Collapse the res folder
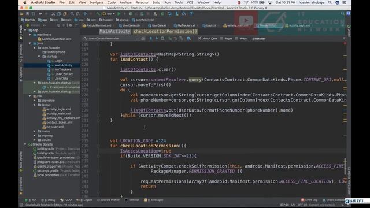 click(30, 96)
